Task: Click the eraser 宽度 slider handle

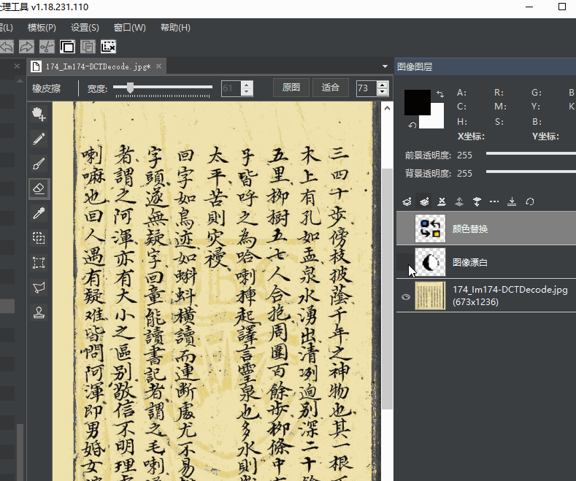Action: click(x=130, y=88)
